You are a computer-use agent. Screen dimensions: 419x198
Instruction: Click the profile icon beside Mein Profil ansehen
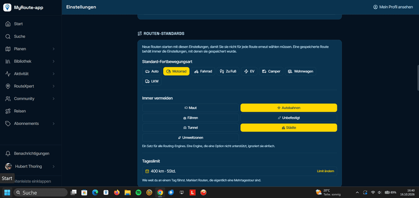[375, 7]
